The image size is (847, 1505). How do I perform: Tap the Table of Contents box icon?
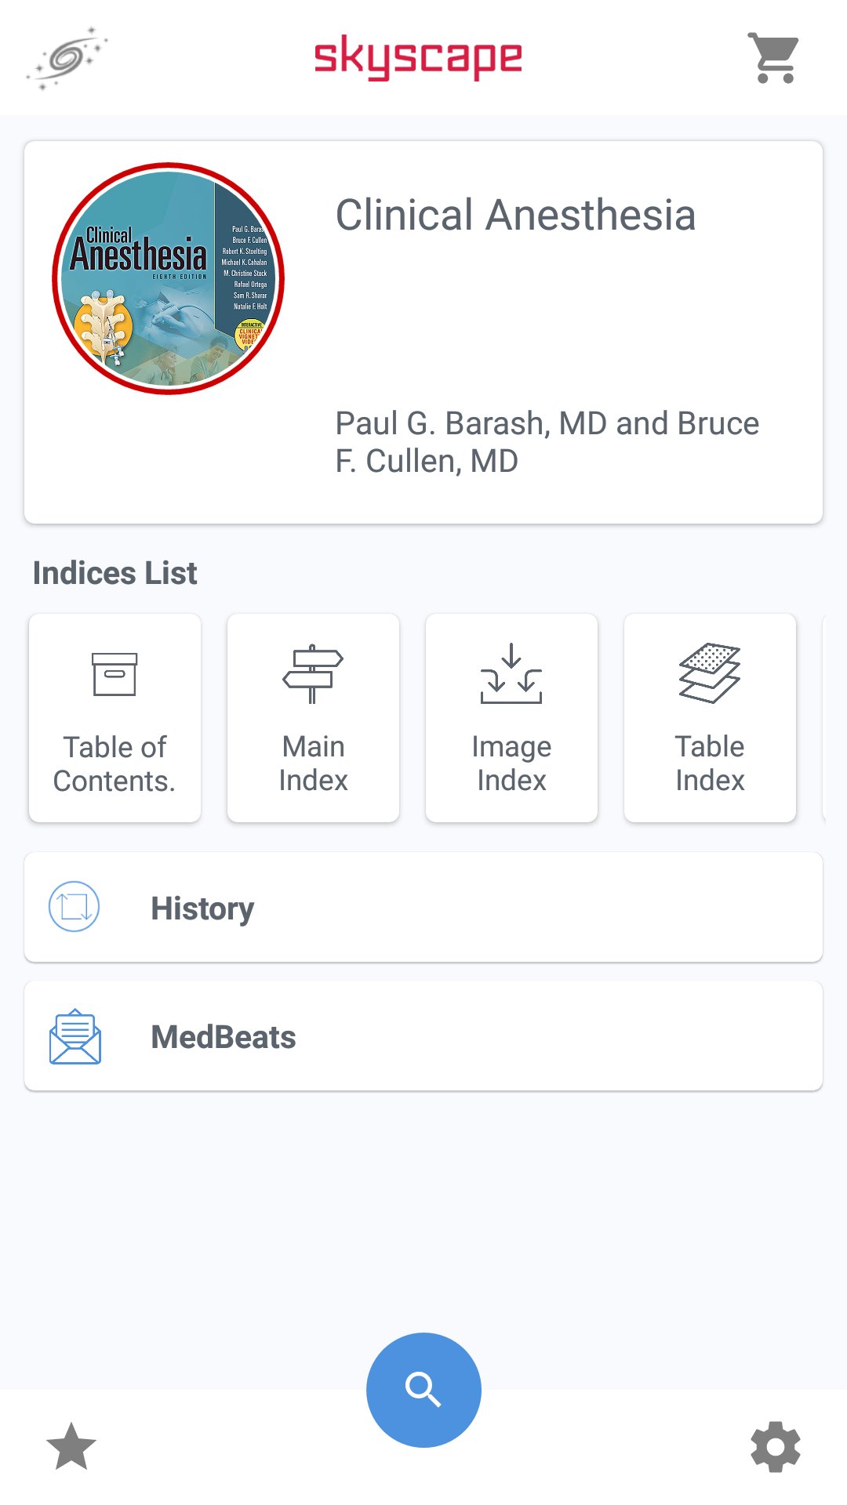click(x=115, y=674)
